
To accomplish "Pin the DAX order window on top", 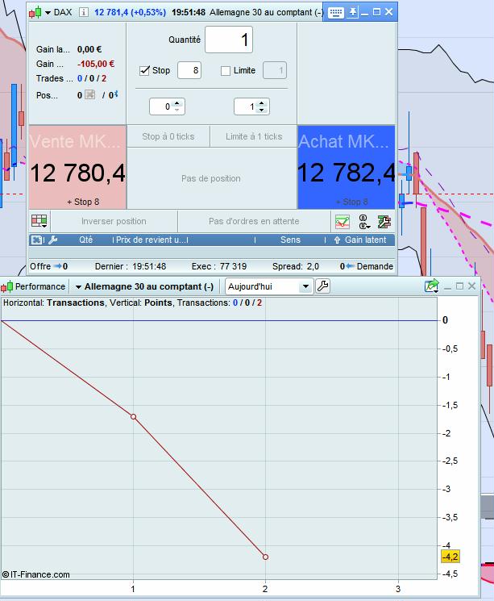I will (354, 12).
